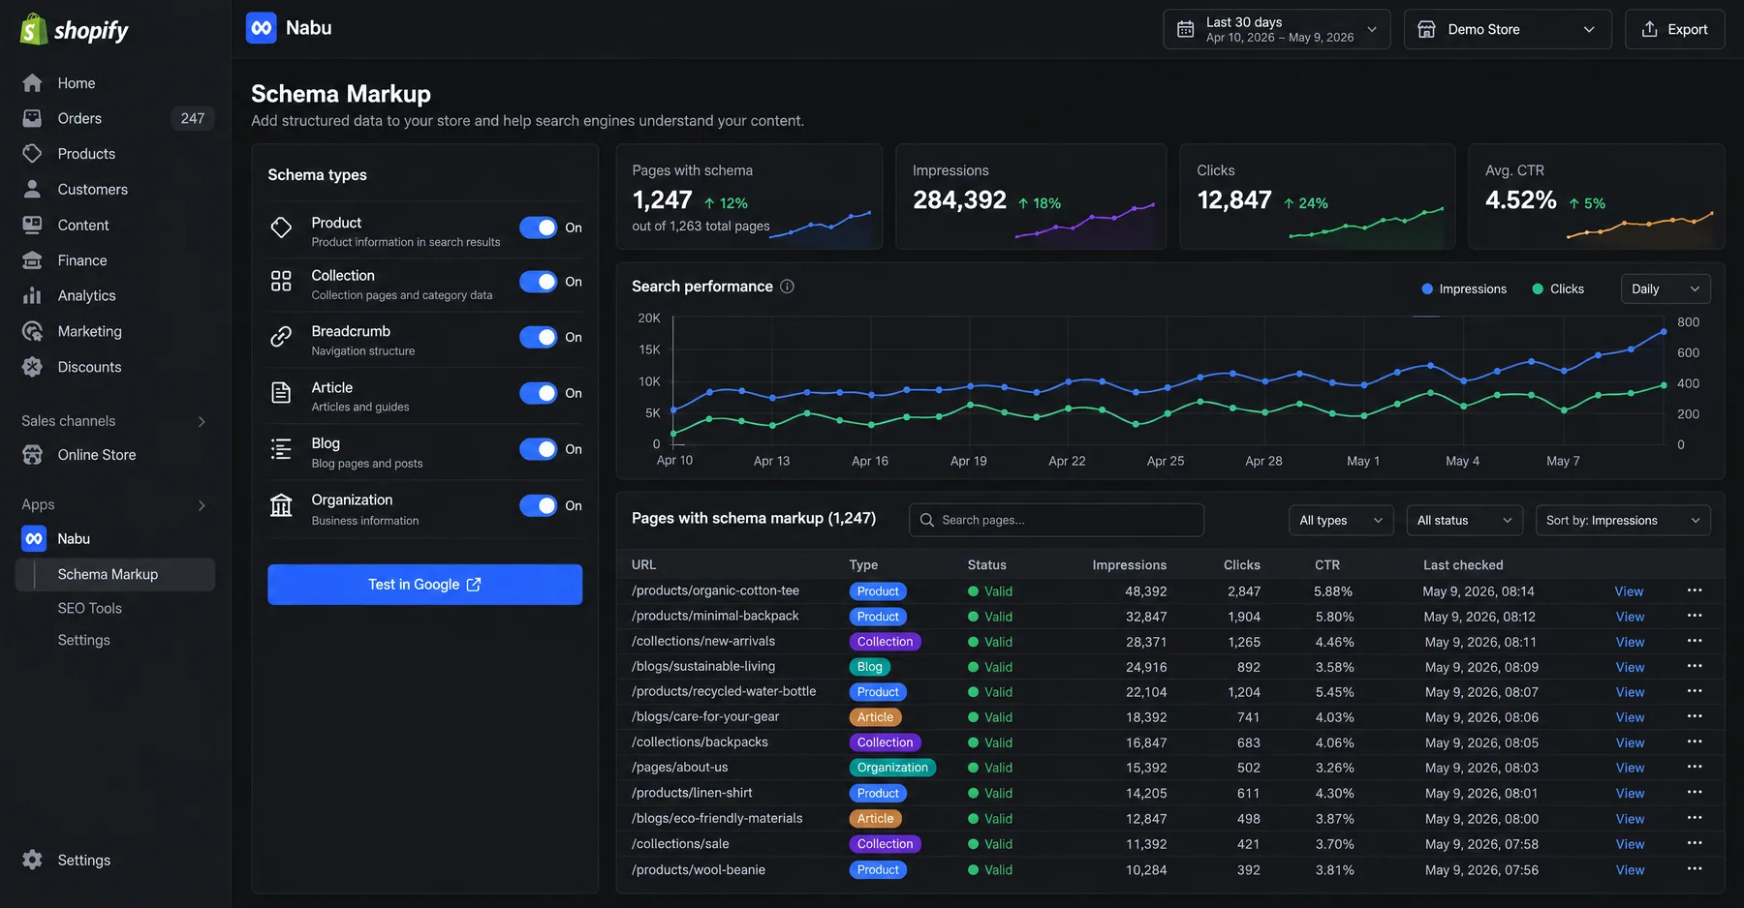The height and width of the screenshot is (908, 1744).
Task: Open SEO Tools submenu item
Action: tap(90, 608)
